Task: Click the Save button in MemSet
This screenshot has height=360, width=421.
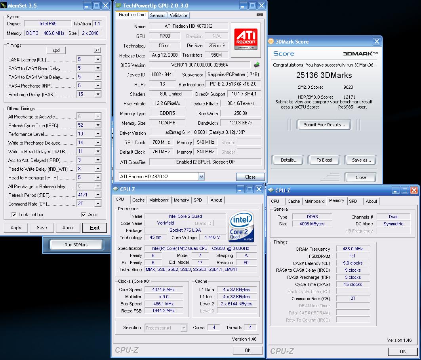Action: click(42, 228)
